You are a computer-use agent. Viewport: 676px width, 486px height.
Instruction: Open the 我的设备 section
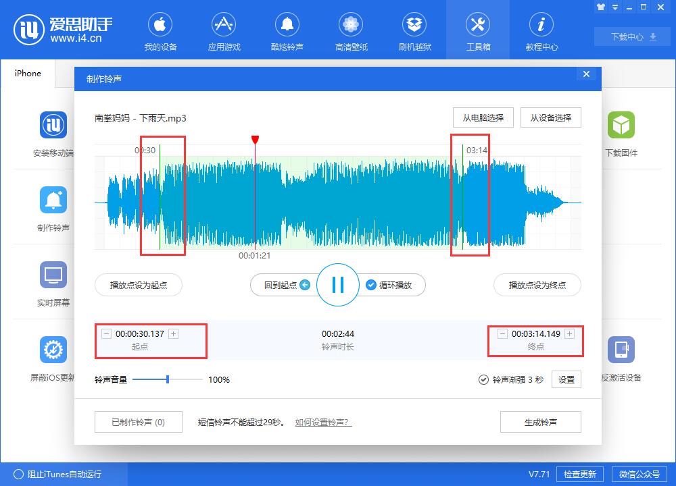pos(160,30)
